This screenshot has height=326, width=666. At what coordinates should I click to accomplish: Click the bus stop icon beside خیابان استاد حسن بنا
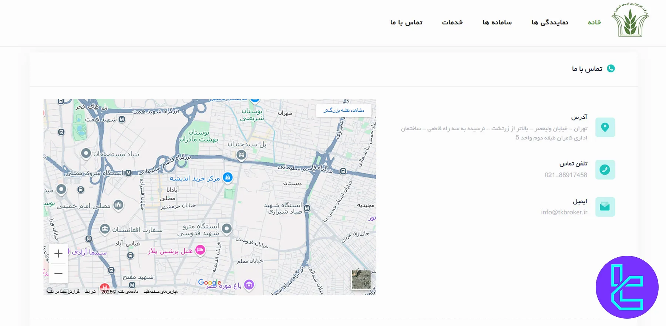coord(343,171)
